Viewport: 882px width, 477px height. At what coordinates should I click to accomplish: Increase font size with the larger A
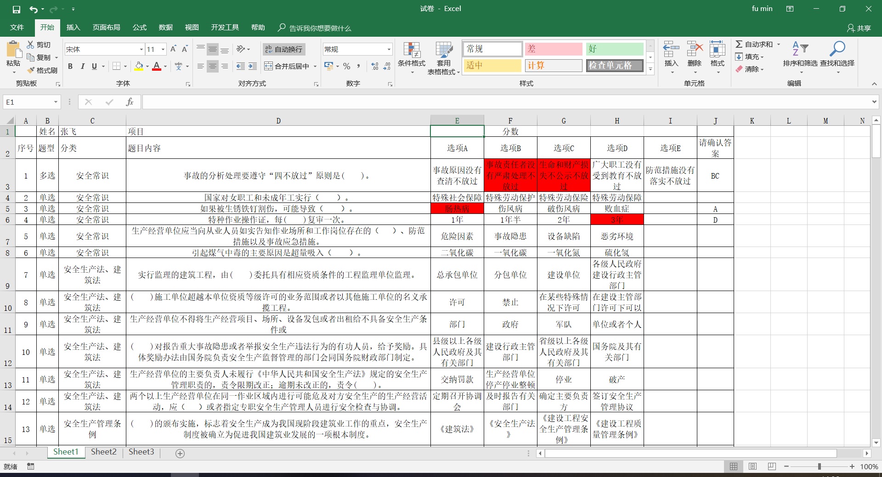(173, 49)
